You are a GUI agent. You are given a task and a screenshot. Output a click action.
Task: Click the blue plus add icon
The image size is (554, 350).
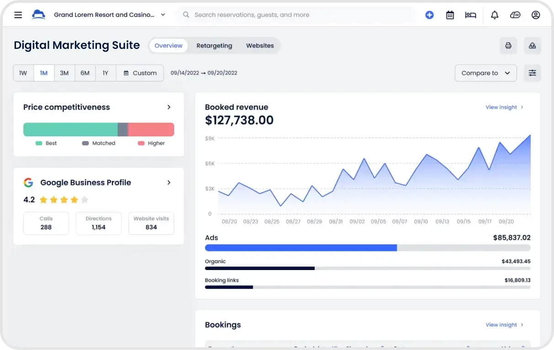(429, 15)
